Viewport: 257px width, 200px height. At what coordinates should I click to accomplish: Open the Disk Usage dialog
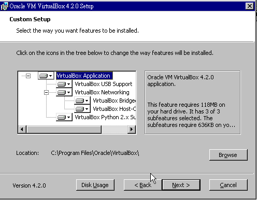[95, 185]
